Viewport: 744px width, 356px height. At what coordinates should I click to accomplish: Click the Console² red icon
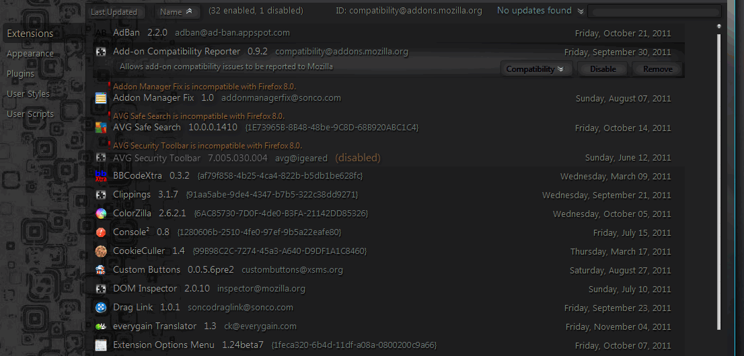101,232
